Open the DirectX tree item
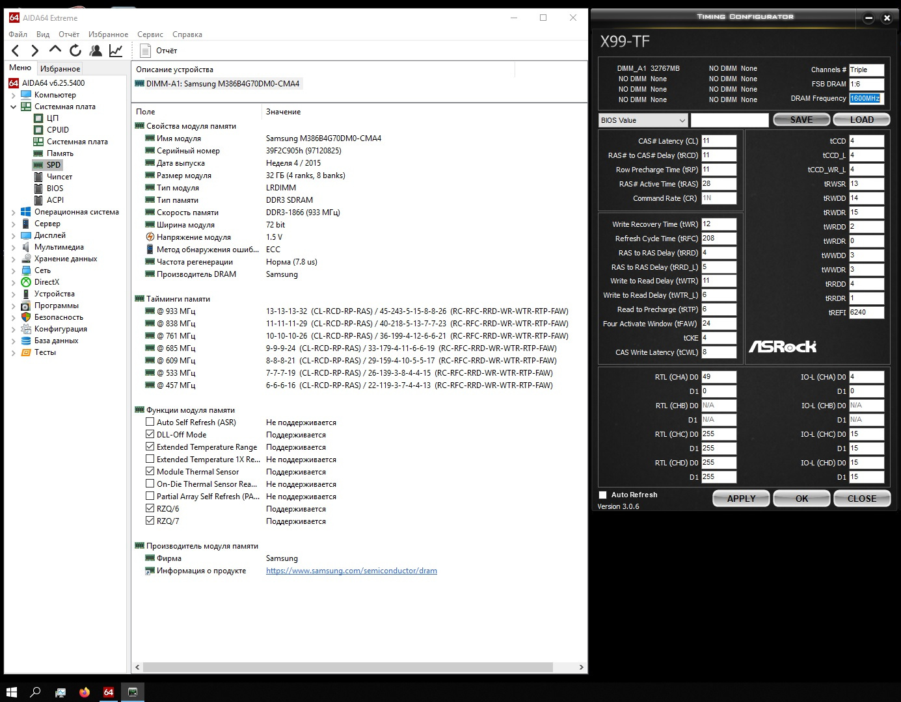The width and height of the screenshot is (901, 702). click(x=46, y=282)
